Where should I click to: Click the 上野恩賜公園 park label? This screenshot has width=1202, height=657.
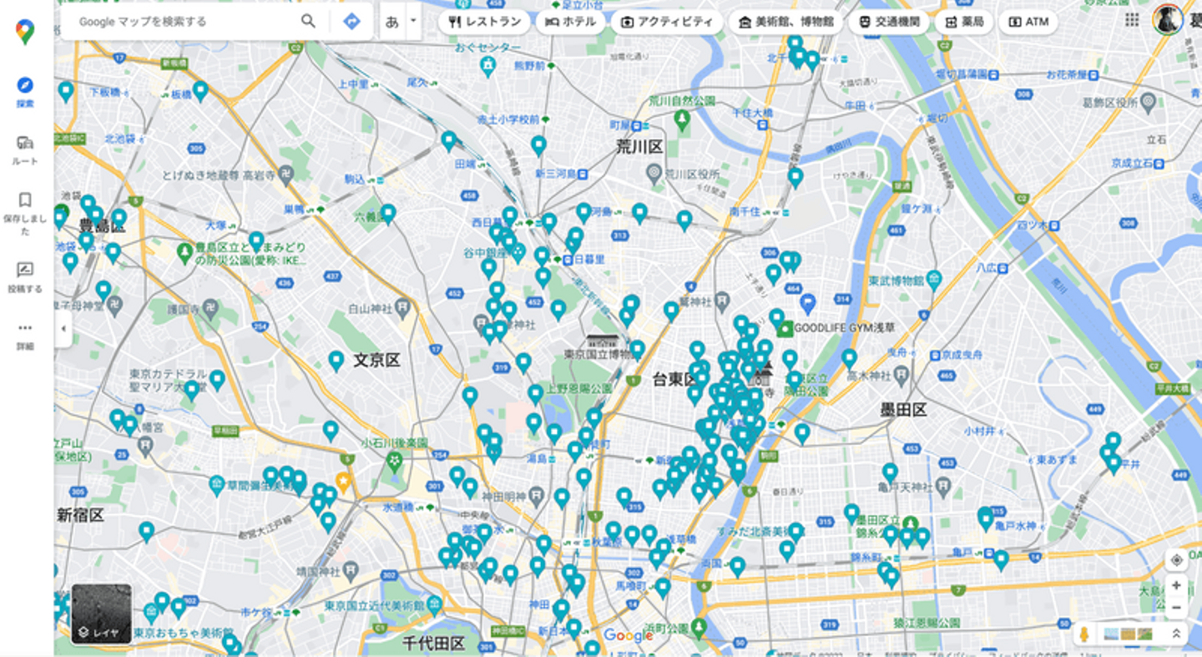pos(579,388)
